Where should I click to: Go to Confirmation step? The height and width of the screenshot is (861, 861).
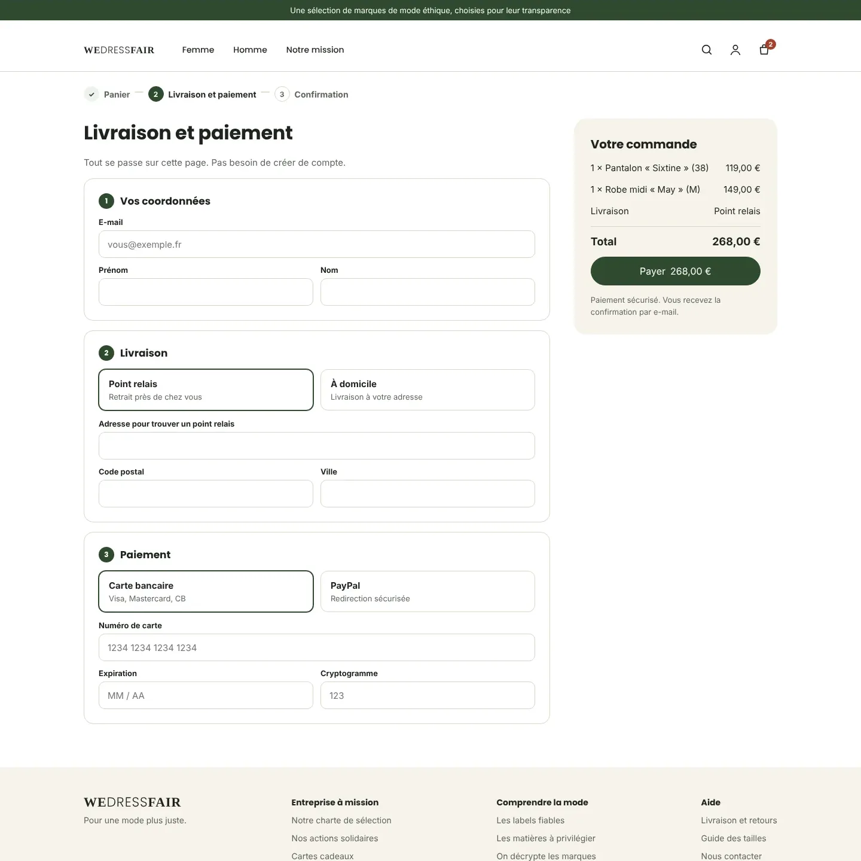point(312,95)
